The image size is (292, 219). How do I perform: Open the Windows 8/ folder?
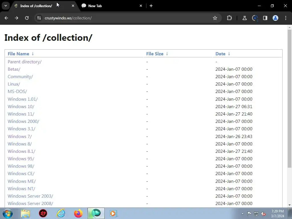[x=20, y=144]
